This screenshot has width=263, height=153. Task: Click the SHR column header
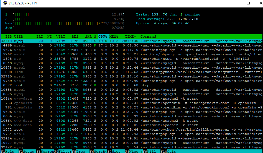point(88,37)
